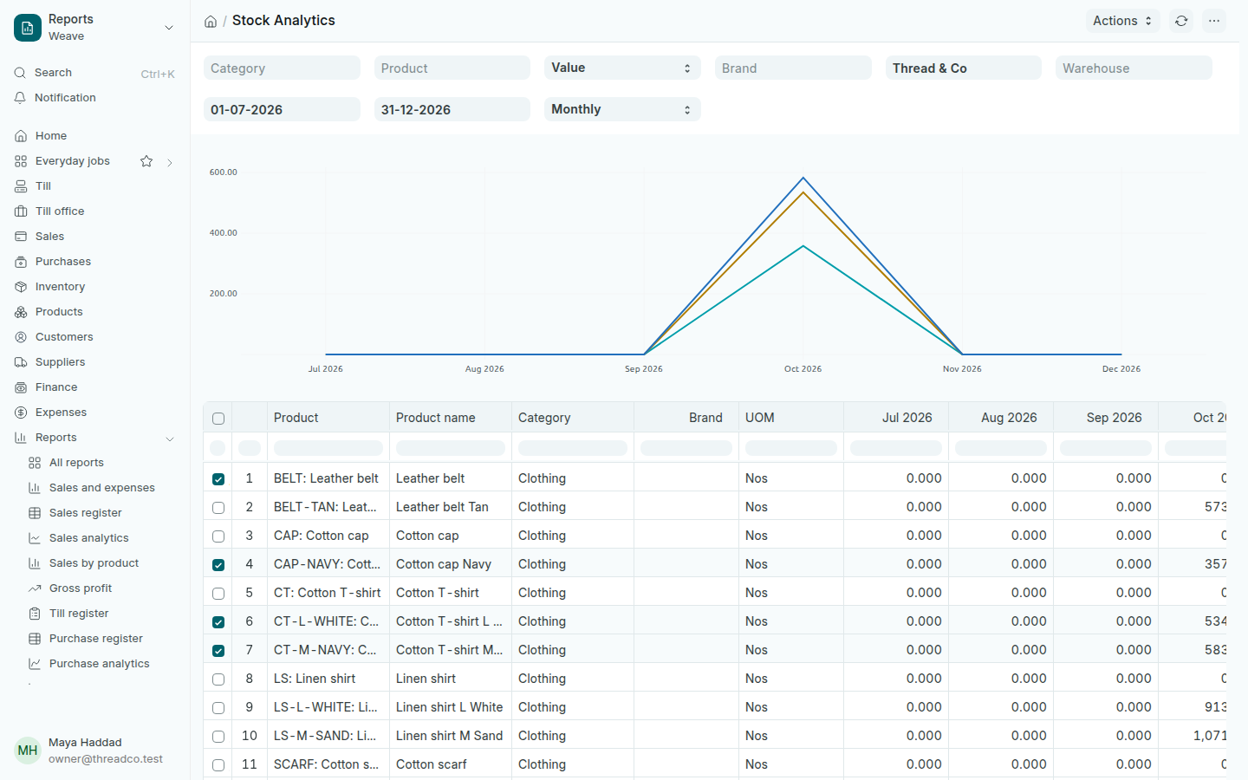The width and height of the screenshot is (1248, 780).
Task: Check the LS: Linen shirt row checkbox
Action: [218, 679]
